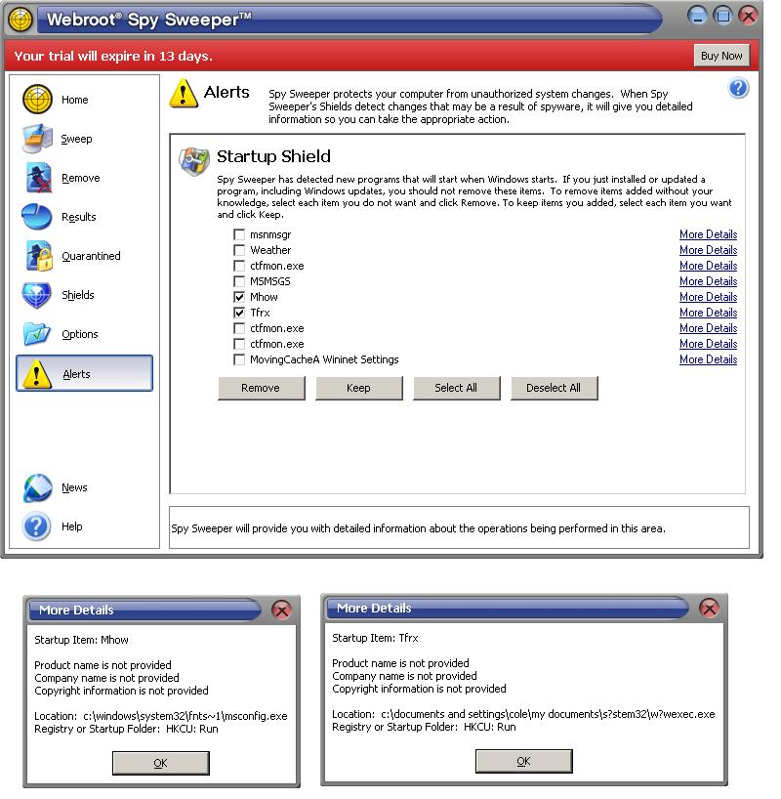The height and width of the screenshot is (799, 781).
Task: Click the trial expiration message
Action: tap(113, 56)
